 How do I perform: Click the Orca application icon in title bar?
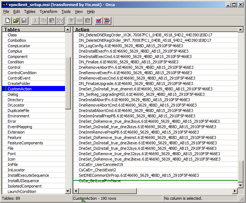point(5,5)
